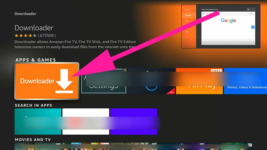Select the purple search-in-apps tile

[134, 122]
